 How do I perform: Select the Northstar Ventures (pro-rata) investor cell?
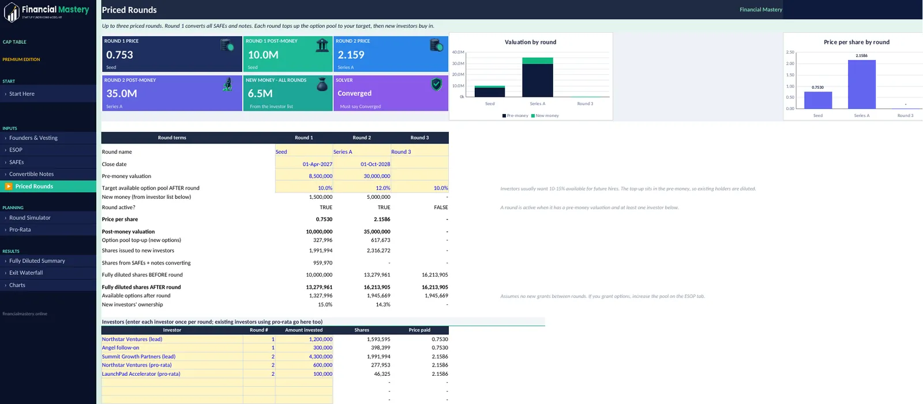click(172, 365)
